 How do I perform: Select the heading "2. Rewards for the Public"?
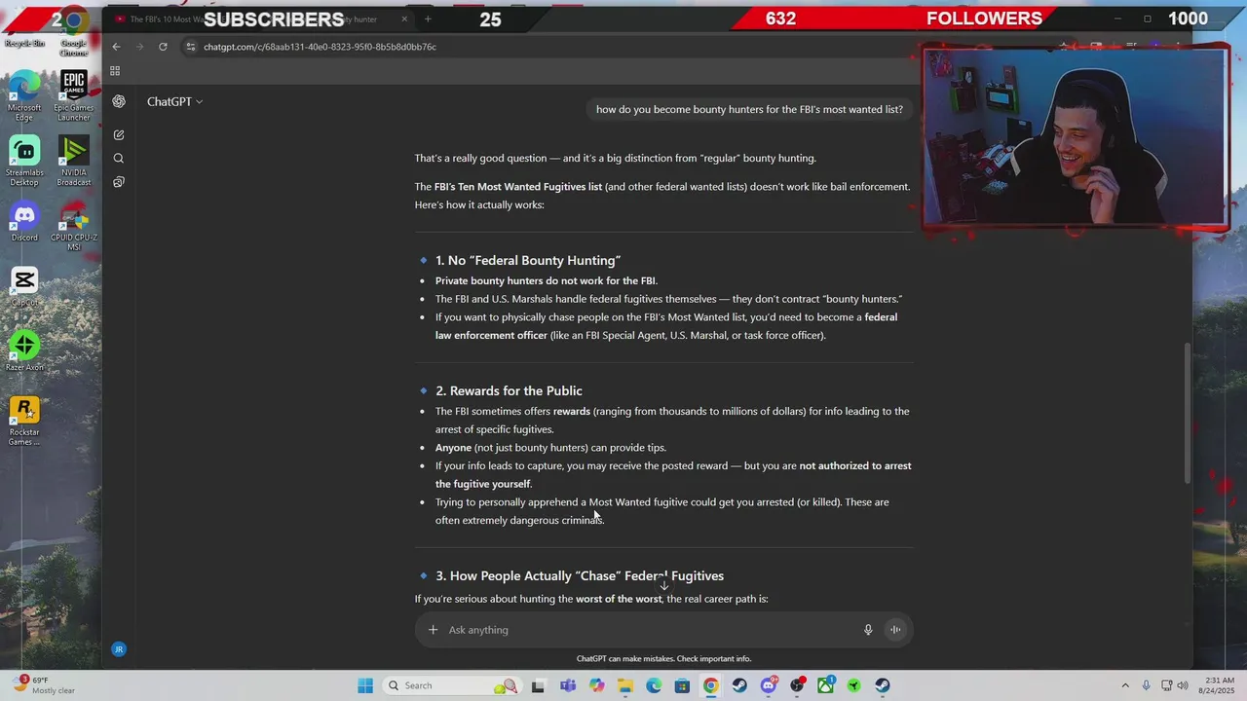pos(509,391)
